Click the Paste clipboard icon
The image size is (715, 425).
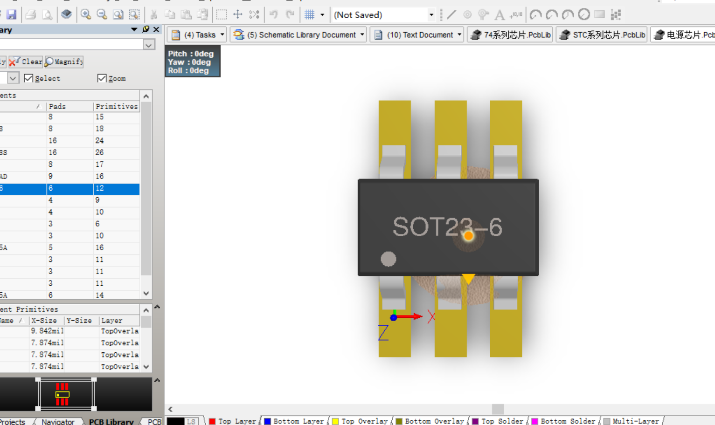tap(186, 14)
